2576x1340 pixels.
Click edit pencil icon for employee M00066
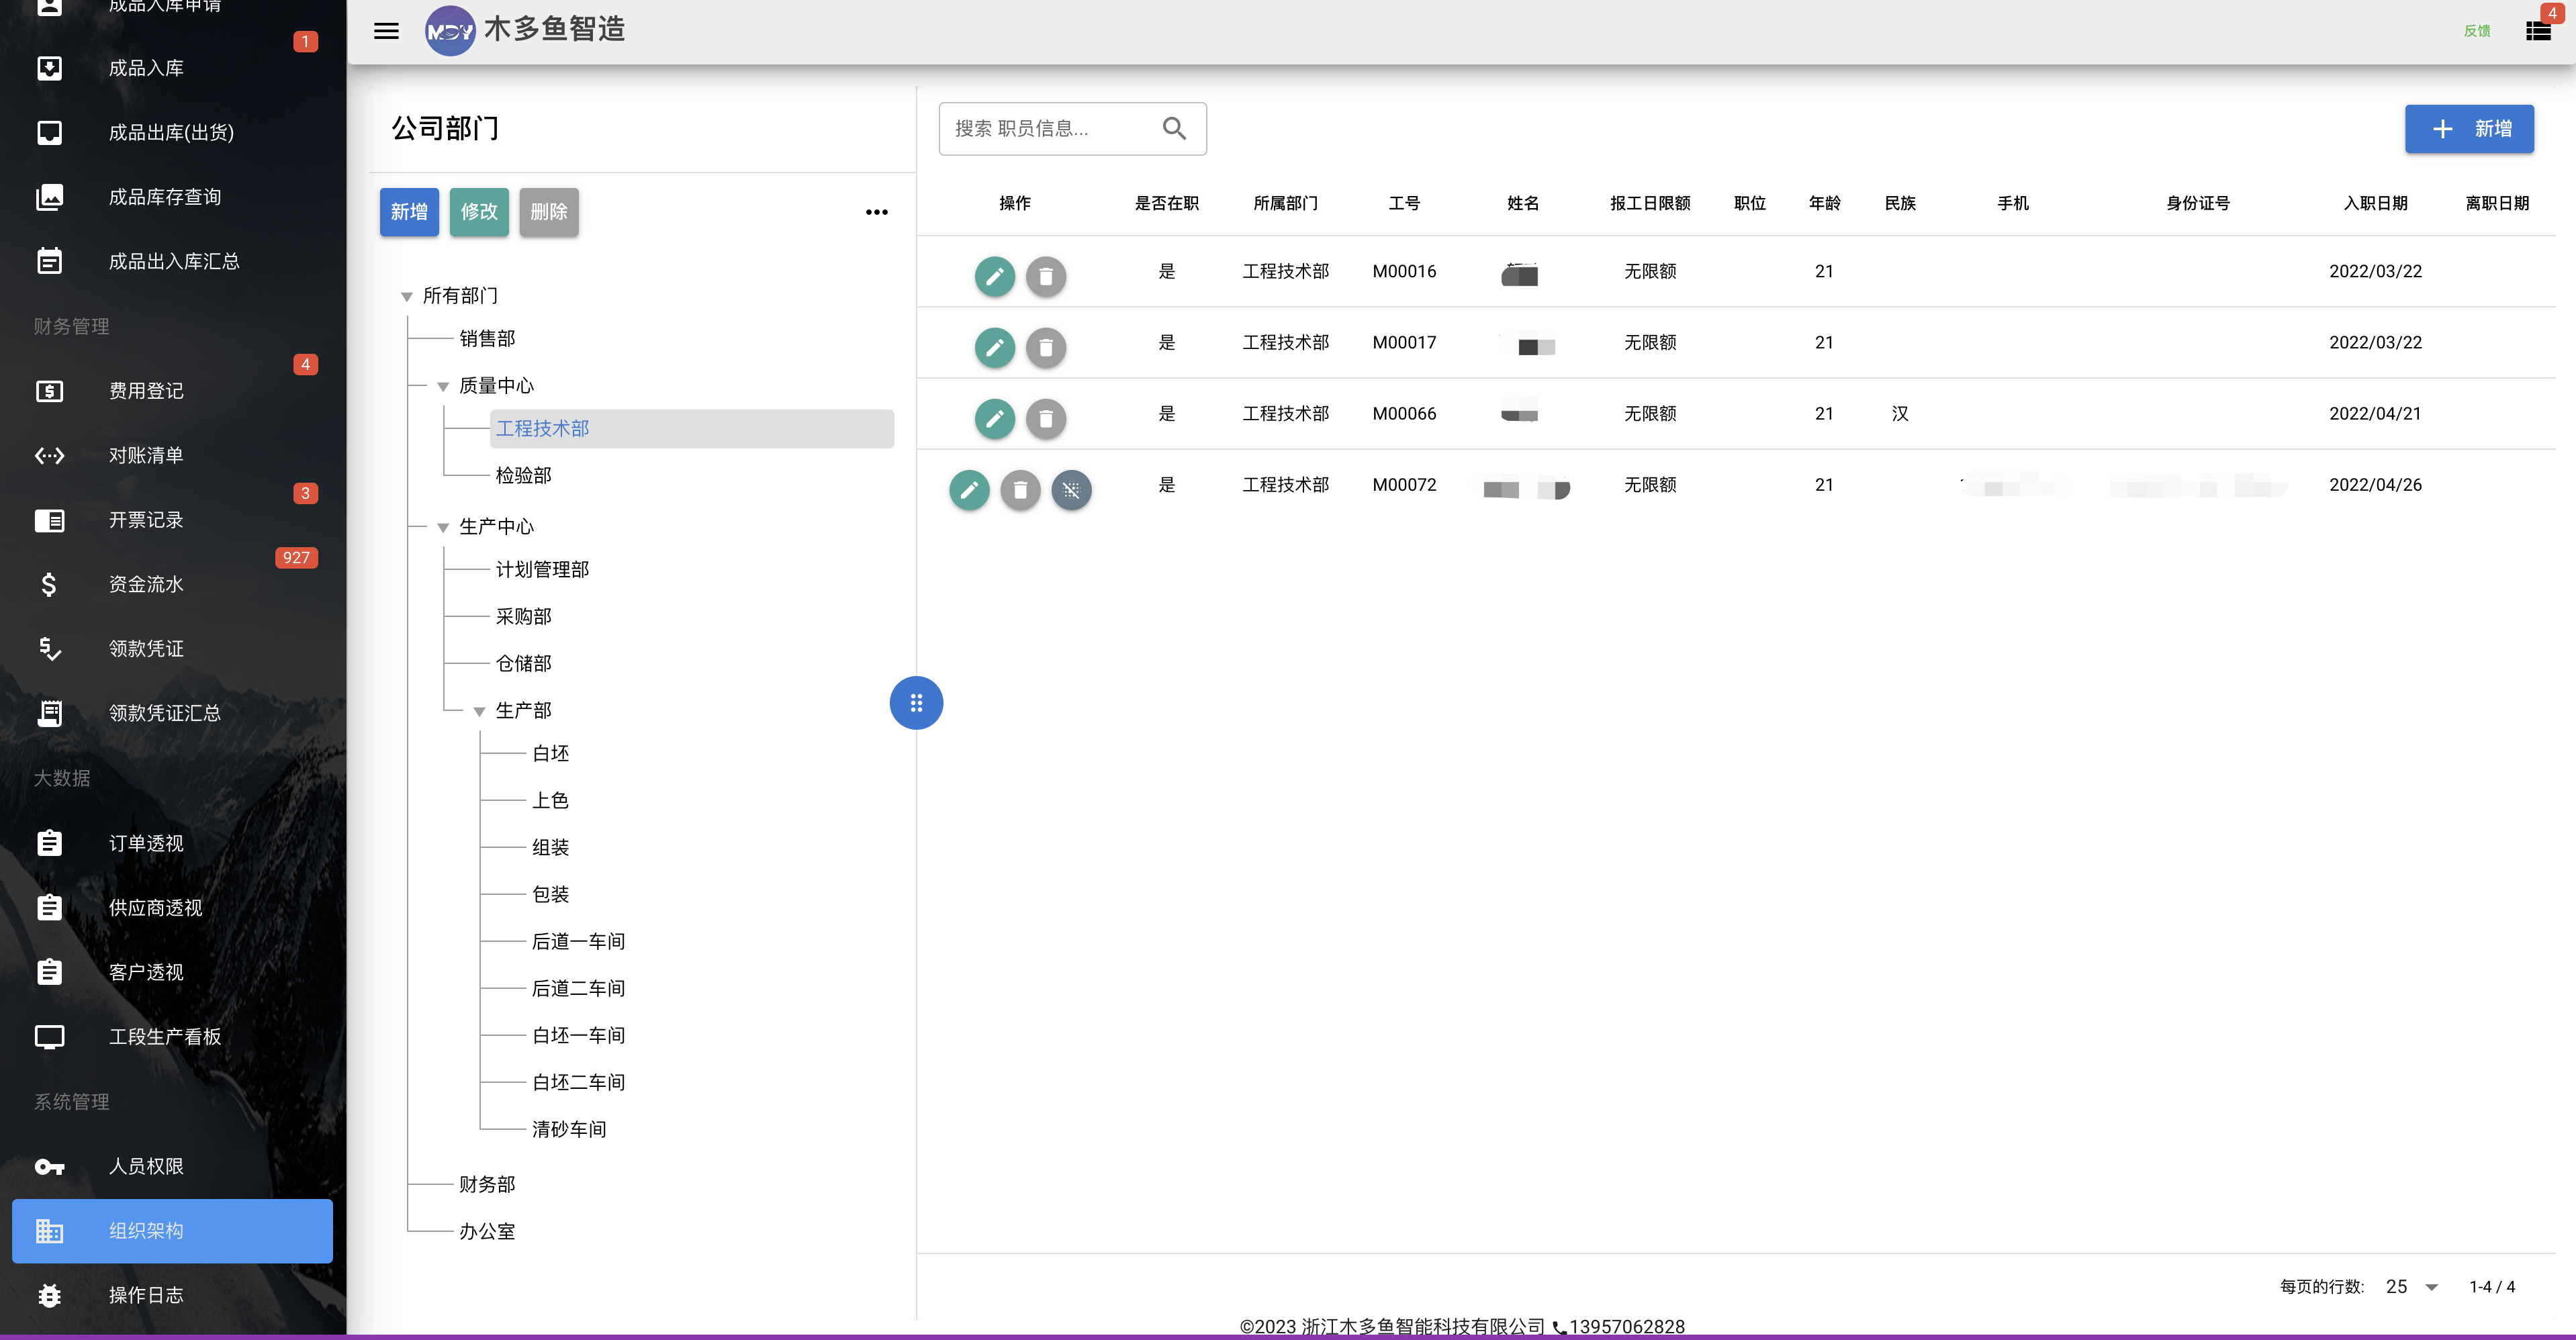click(994, 418)
